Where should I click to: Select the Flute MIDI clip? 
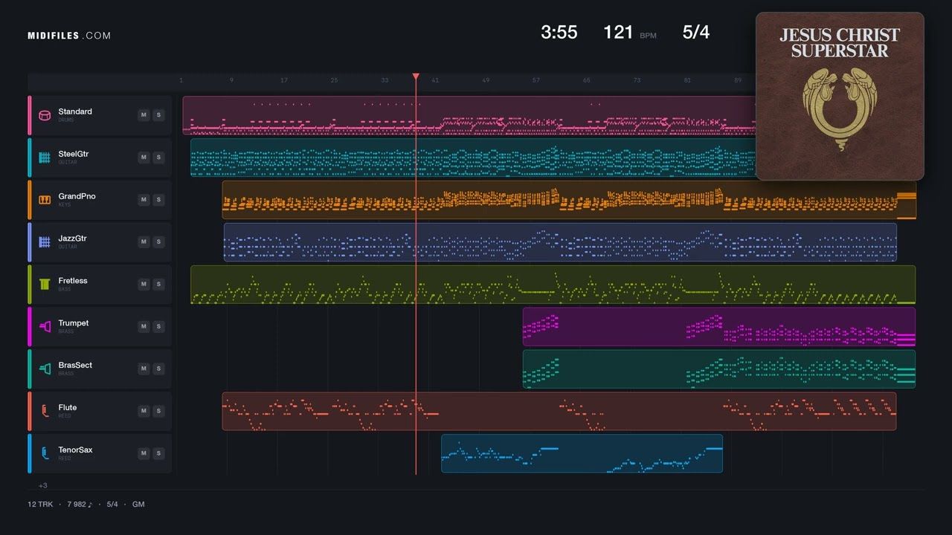pos(559,411)
